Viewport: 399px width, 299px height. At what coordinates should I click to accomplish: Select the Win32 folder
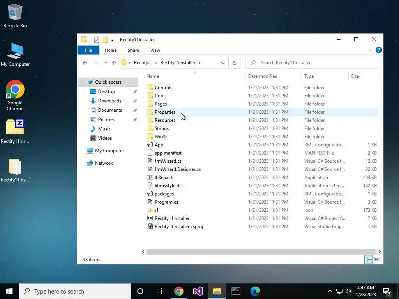pos(161,136)
